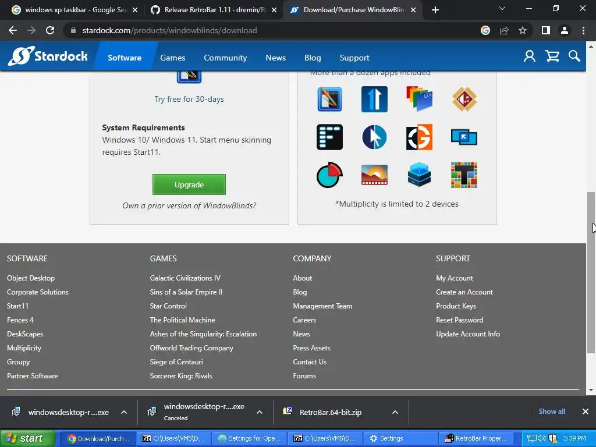This screenshot has width=596, height=447.
Task: Open the Software nav menu
Action: pos(125,58)
